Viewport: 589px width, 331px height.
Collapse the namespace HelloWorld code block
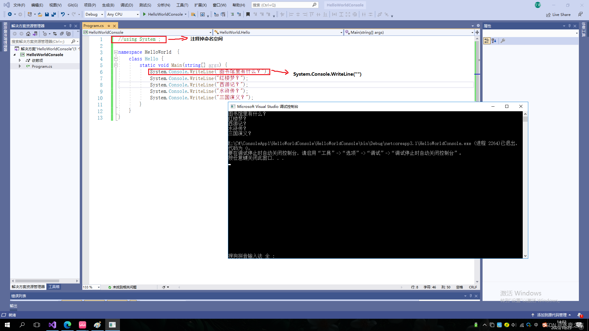pyautogui.click(x=116, y=52)
